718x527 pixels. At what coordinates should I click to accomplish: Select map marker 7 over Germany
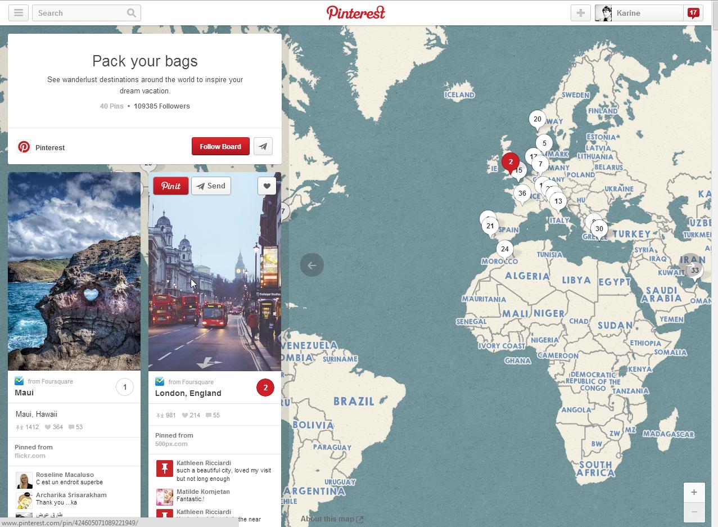540,165
